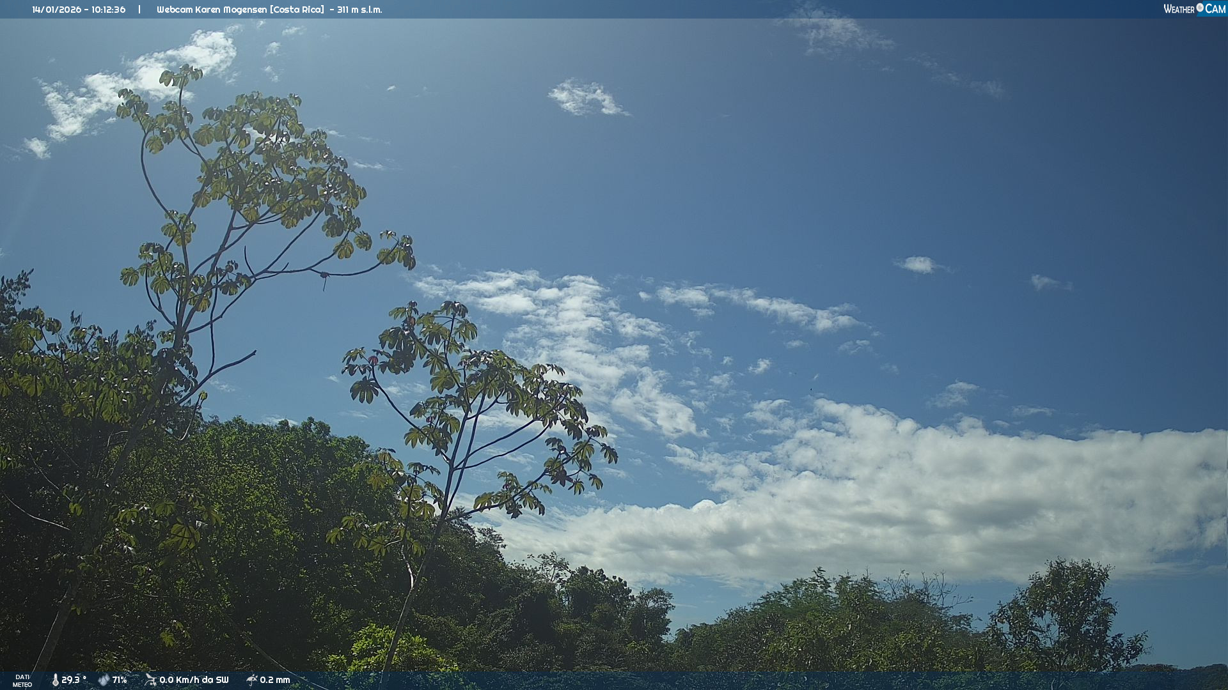This screenshot has height=690, width=1228.
Task: Click the rain umbrella precipitation icon
Action: [x=251, y=680]
